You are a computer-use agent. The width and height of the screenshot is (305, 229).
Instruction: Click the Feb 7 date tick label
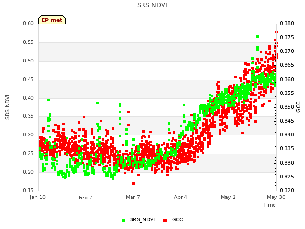tap(85, 198)
